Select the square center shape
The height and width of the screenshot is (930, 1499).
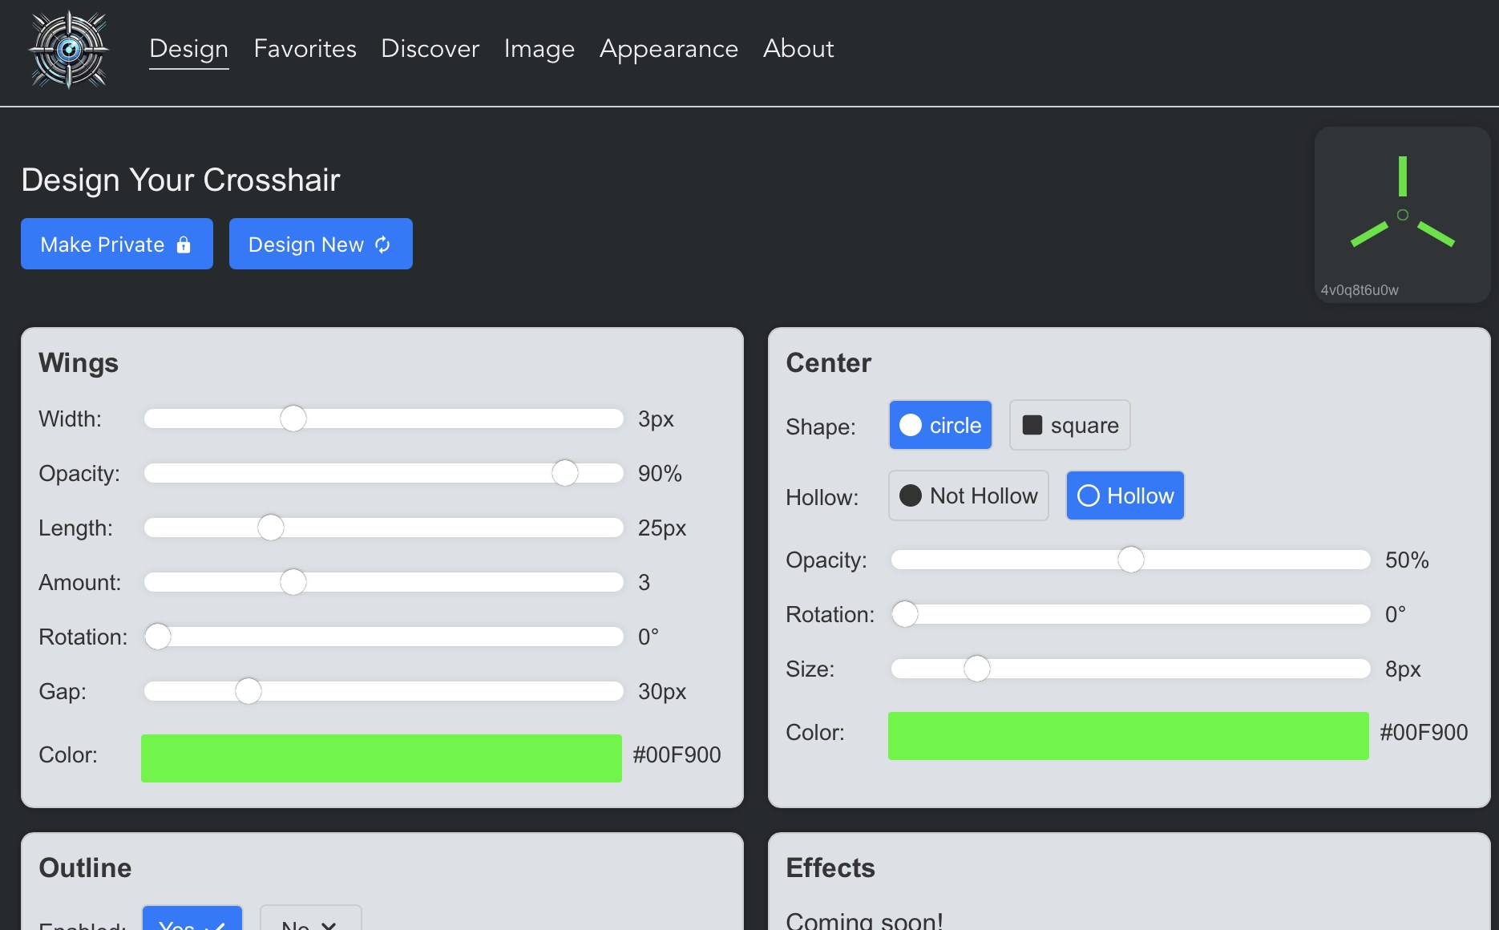1069,425
